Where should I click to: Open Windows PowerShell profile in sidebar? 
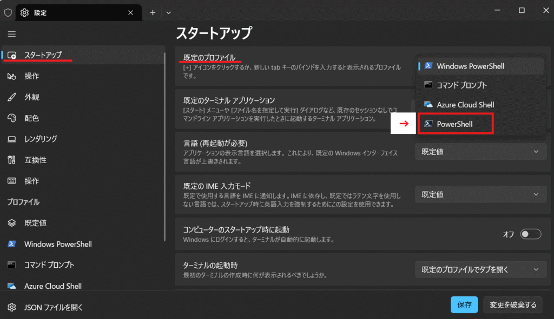click(x=83, y=244)
